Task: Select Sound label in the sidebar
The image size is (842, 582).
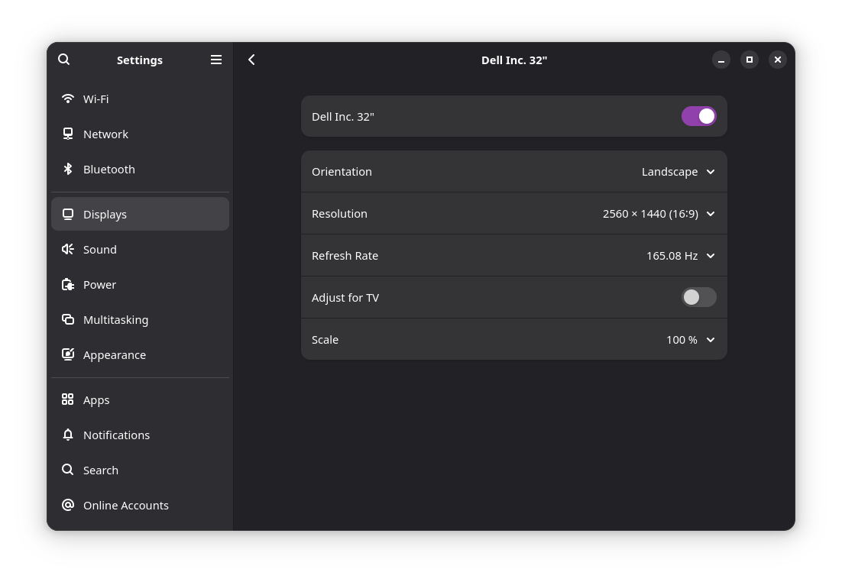Action: pyautogui.click(x=100, y=250)
